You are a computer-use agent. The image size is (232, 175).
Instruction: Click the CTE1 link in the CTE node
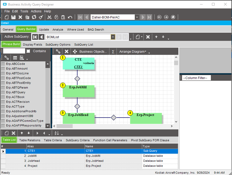point(78,67)
